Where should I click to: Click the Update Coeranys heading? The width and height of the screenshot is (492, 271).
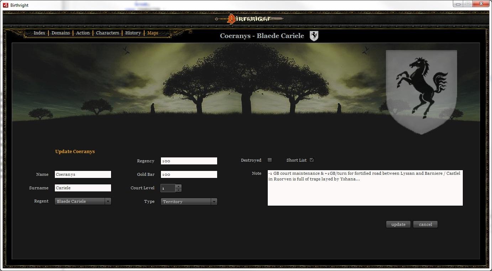pyautogui.click(x=75, y=151)
